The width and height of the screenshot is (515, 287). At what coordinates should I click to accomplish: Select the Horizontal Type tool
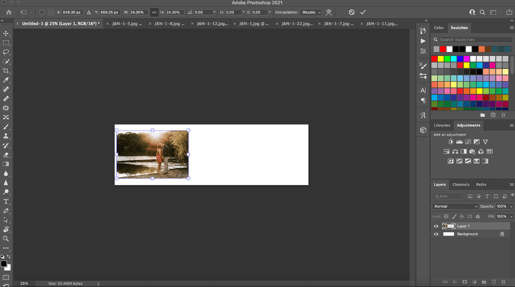point(6,201)
